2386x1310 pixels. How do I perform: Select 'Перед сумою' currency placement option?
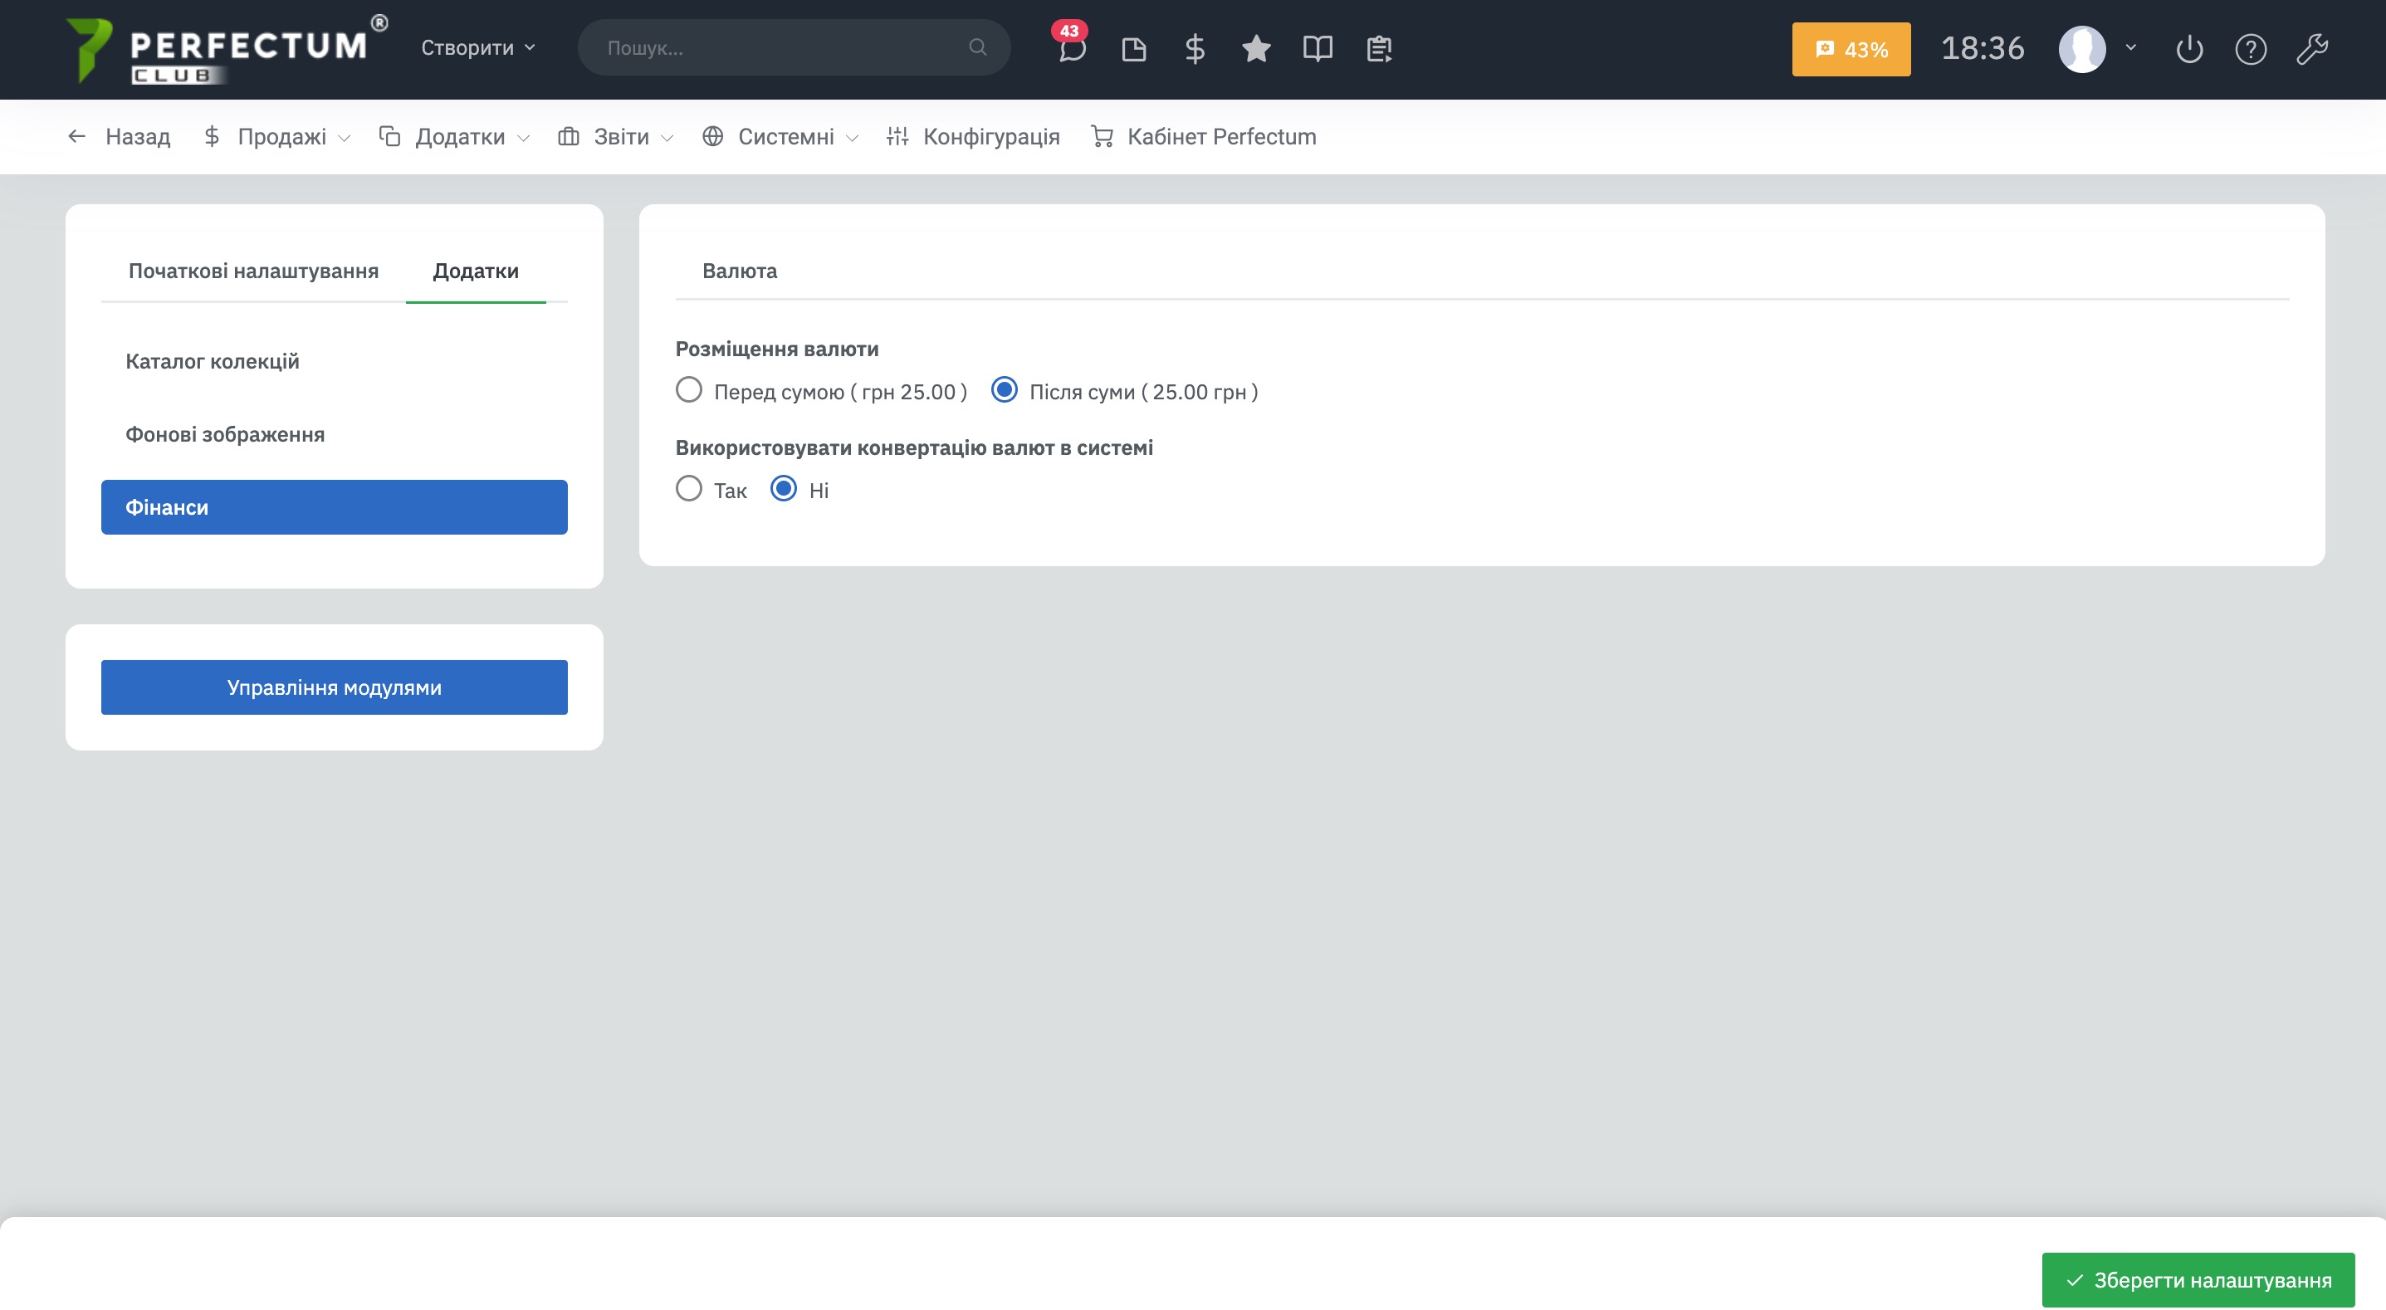pos(688,390)
